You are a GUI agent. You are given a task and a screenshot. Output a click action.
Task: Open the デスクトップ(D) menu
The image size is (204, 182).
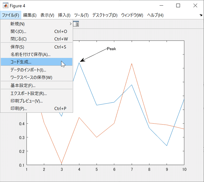[x=105, y=15]
